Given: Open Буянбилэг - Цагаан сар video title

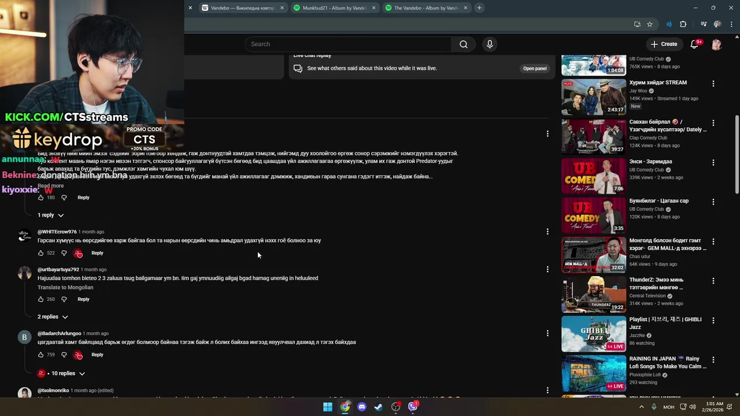Looking at the screenshot, I should [659, 201].
